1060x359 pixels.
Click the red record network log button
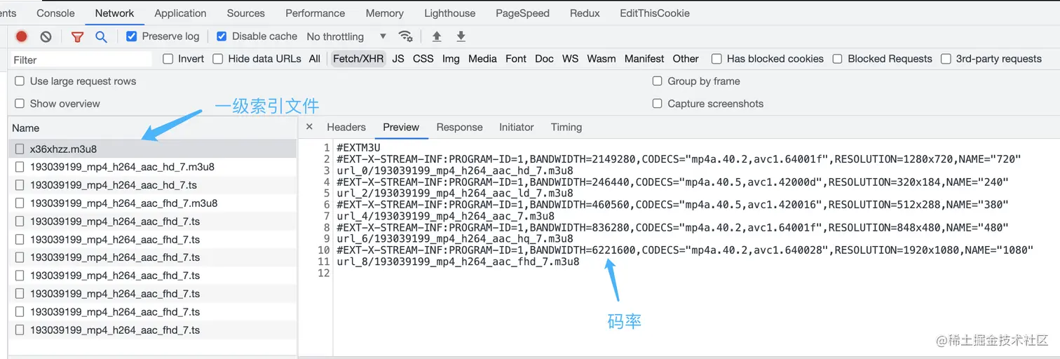coord(22,36)
